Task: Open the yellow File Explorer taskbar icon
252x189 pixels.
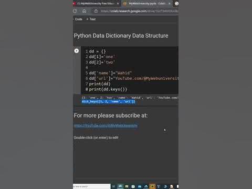Action: pyautogui.click(x=127, y=186)
